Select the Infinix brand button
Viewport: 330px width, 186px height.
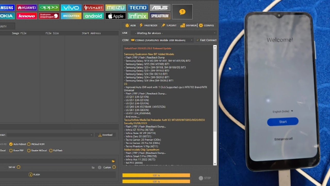[x=138, y=16]
